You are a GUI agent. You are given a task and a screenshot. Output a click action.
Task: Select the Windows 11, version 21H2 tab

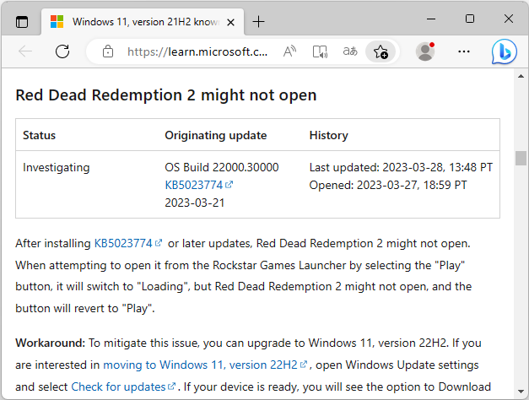pos(143,22)
